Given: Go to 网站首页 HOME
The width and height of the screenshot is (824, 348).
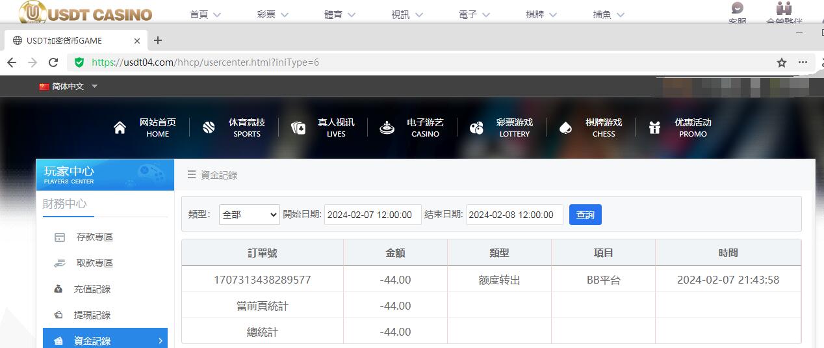Looking at the screenshot, I should coord(157,127).
